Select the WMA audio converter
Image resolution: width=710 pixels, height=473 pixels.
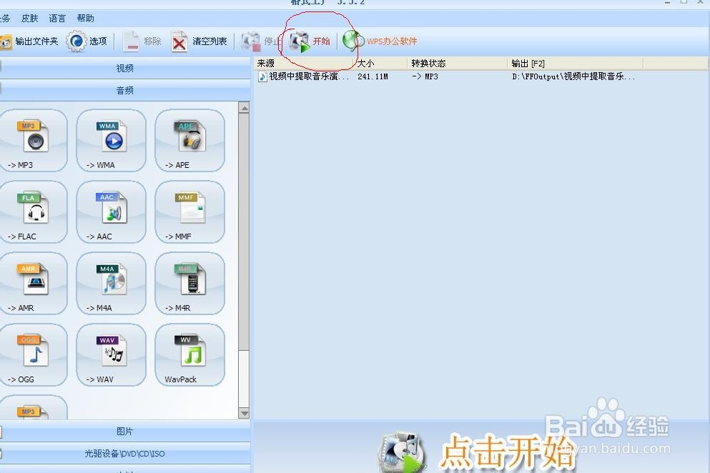coord(111,140)
